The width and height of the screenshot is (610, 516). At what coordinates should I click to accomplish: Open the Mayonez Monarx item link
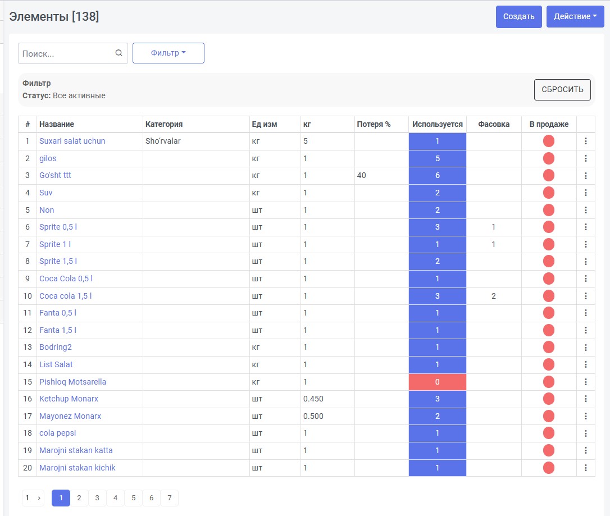(70, 416)
